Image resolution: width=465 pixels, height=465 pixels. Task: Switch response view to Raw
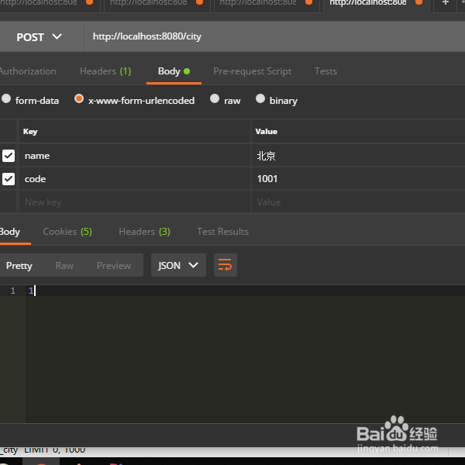point(64,265)
